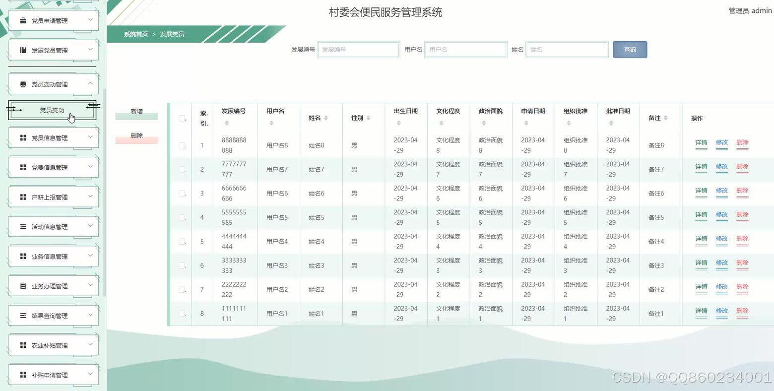Expand the 党费信息管理 menu chevron
This screenshot has height=391, width=774.
coord(90,167)
